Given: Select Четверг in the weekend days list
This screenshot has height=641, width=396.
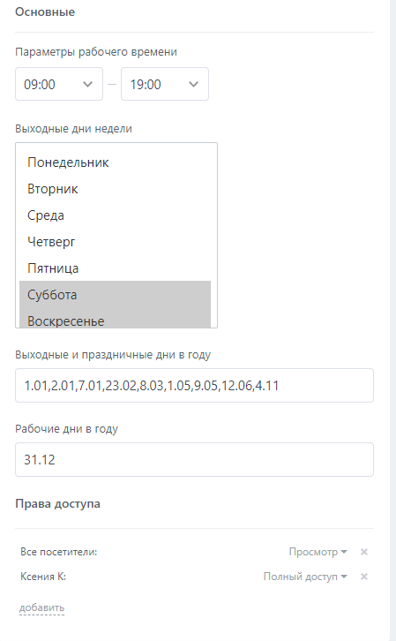Looking at the screenshot, I should pos(116,242).
